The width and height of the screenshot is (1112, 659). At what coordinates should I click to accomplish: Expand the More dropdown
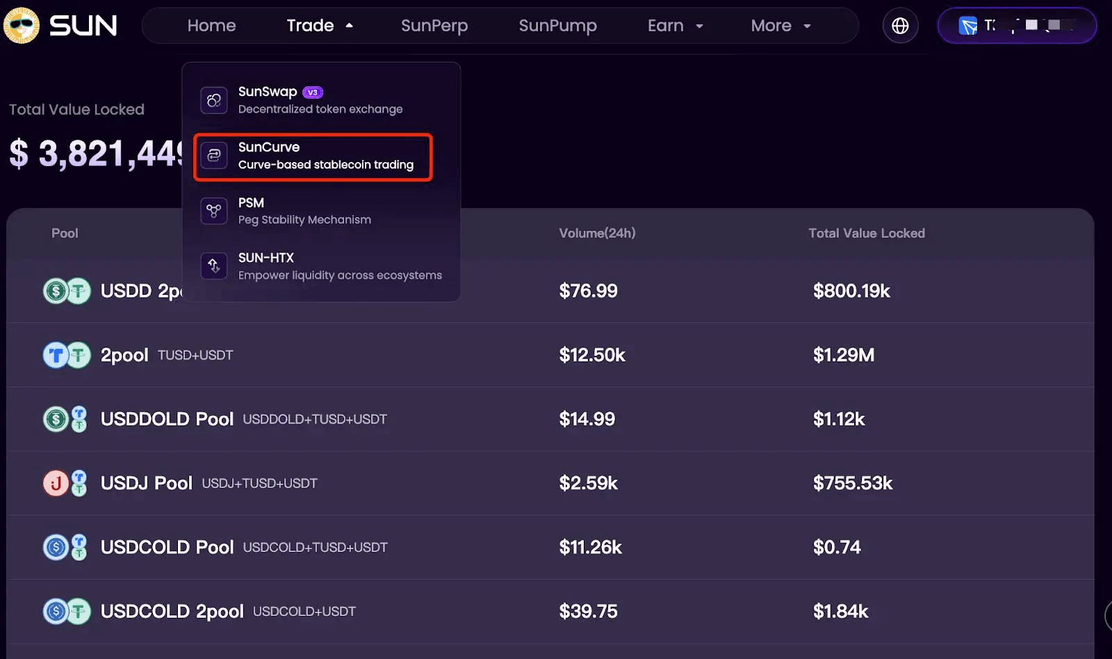[780, 26]
